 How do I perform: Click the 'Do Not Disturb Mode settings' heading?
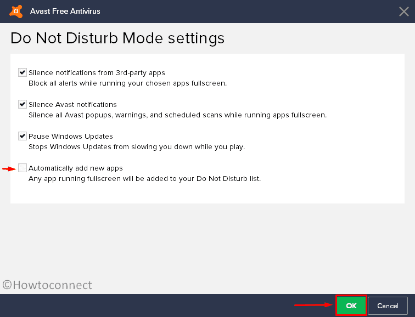point(117,38)
